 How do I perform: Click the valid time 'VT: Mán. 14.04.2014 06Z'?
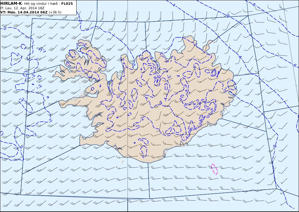[x=24, y=12]
